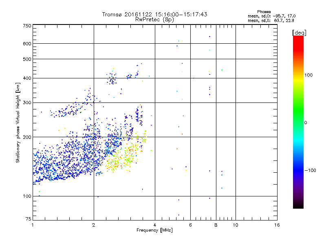
Task: Click the 'Frequency [MHz]' x-axis label
Action: (154, 230)
